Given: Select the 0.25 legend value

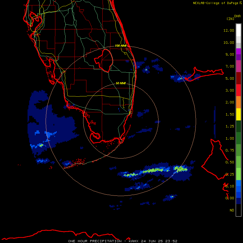Looking at the screenshot, I should 230,174.
